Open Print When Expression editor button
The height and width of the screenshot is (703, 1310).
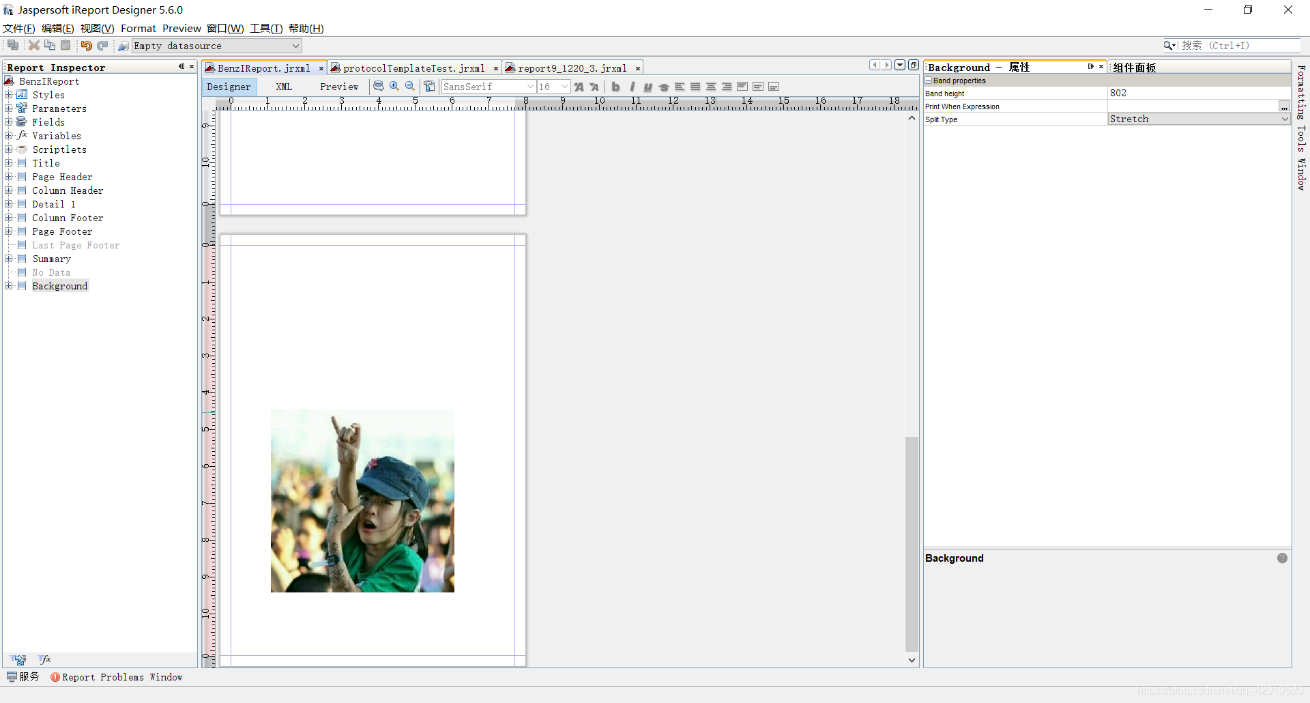[1284, 106]
